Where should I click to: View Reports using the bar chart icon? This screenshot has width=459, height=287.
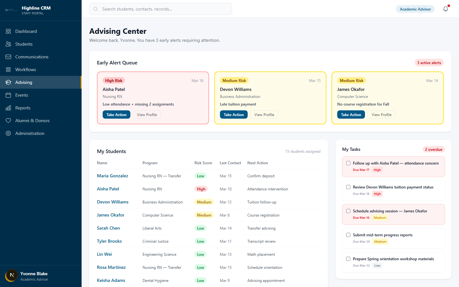(x=8, y=108)
